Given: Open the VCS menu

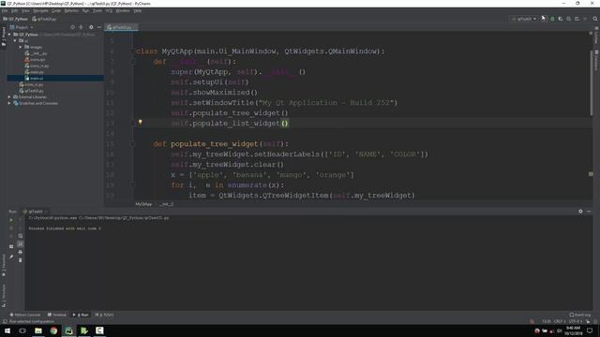Looking at the screenshot, I should [x=109, y=10].
